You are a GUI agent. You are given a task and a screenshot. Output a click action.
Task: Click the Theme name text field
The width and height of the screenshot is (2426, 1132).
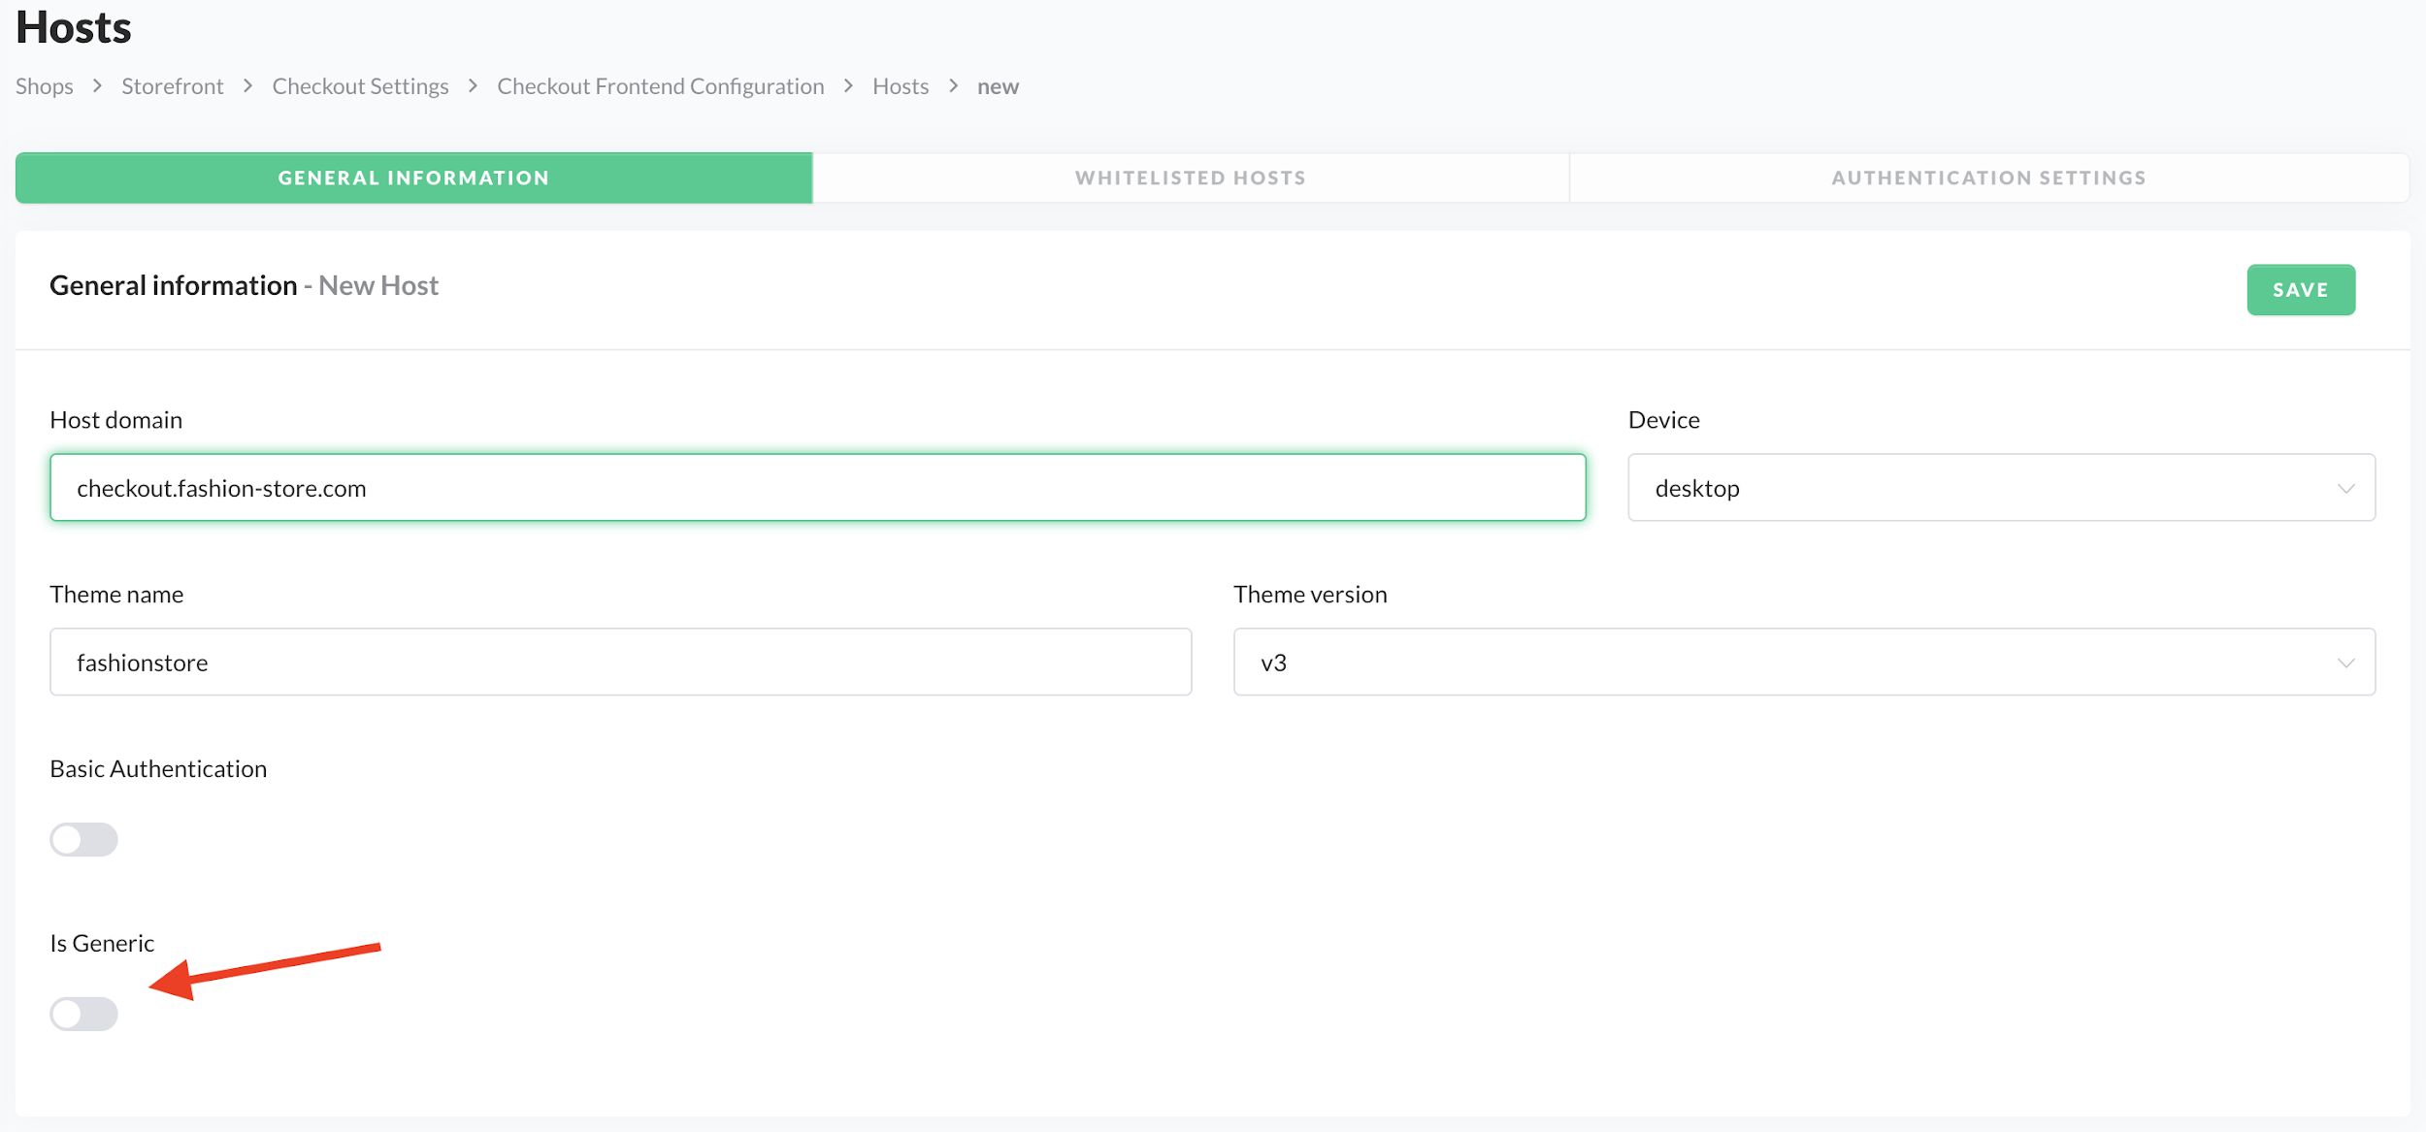(x=620, y=663)
